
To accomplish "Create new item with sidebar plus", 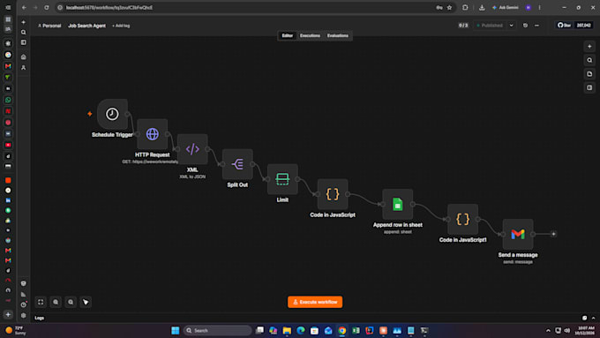I will coord(23,22).
